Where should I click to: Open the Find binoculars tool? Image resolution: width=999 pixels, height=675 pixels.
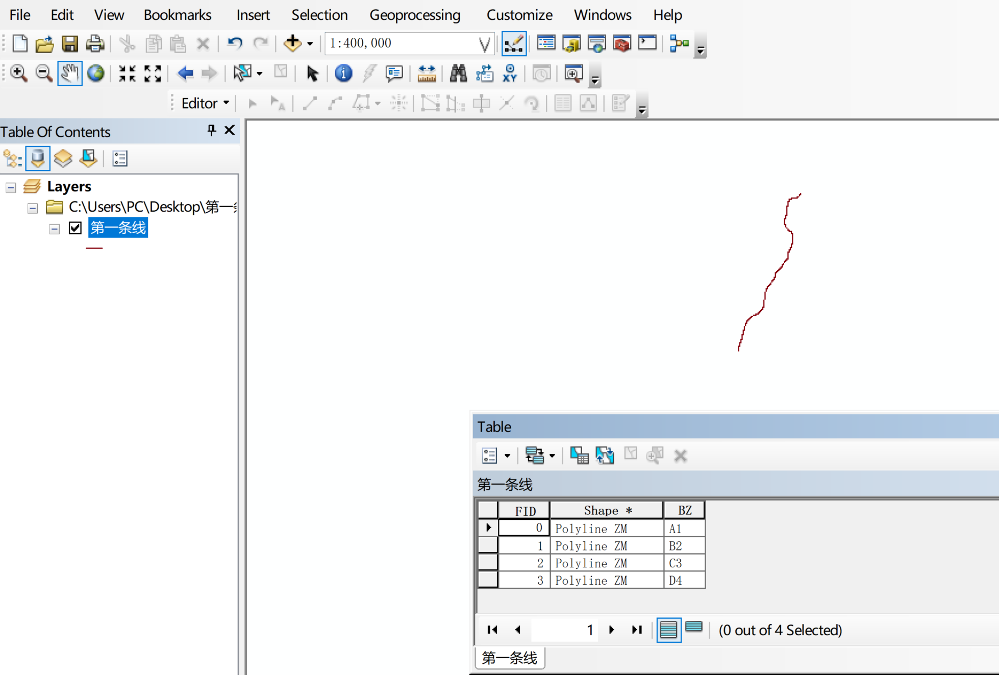458,73
